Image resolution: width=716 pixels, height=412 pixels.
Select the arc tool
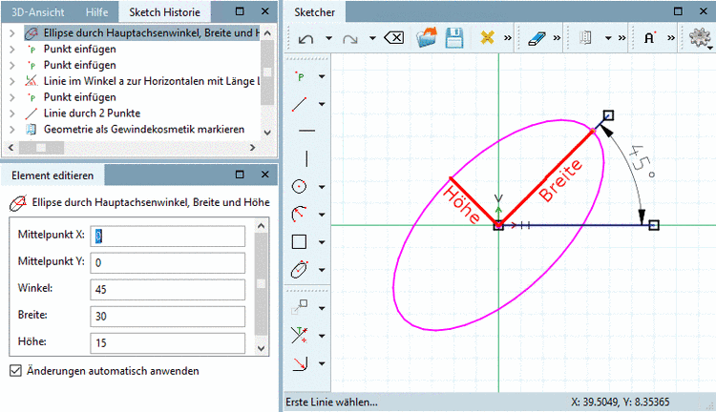click(x=299, y=214)
